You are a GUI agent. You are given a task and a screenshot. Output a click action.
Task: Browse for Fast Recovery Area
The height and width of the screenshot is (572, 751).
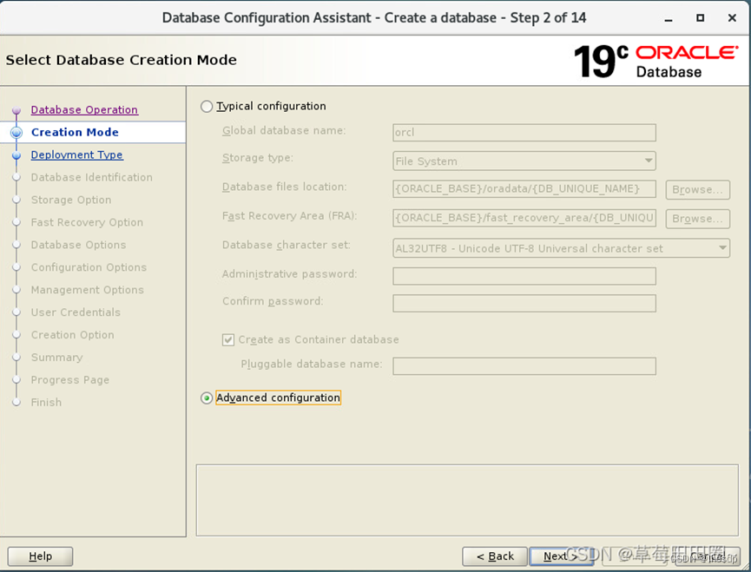pyautogui.click(x=697, y=219)
